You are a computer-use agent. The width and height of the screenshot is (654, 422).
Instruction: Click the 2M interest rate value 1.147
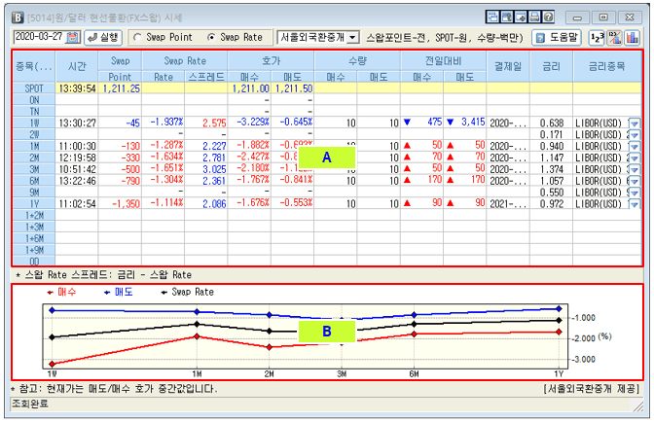point(552,158)
